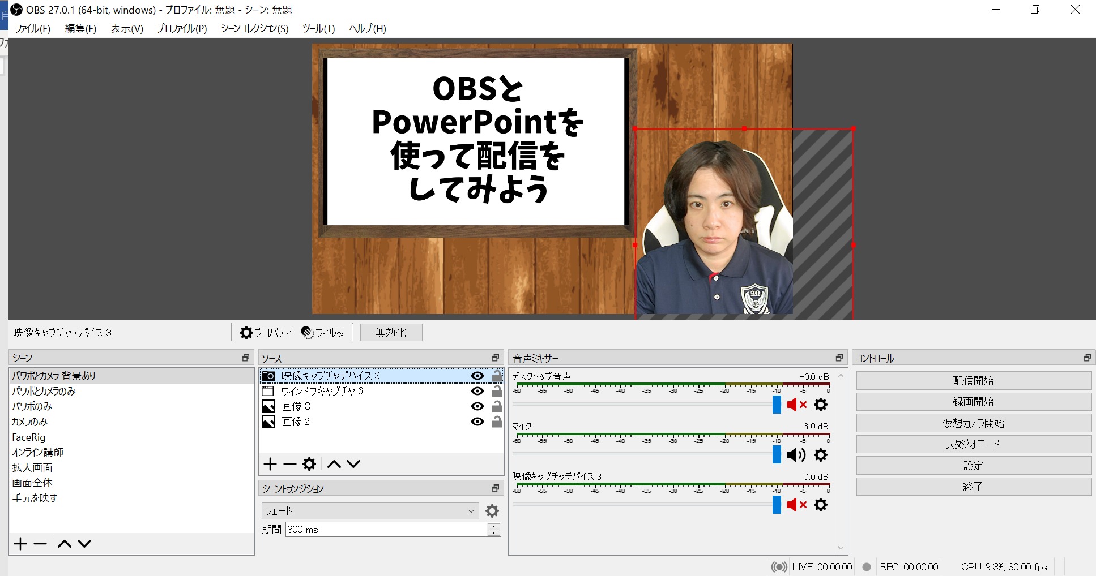Open 映像キャプチャデバイス 3 mixer settings gear

click(x=821, y=505)
